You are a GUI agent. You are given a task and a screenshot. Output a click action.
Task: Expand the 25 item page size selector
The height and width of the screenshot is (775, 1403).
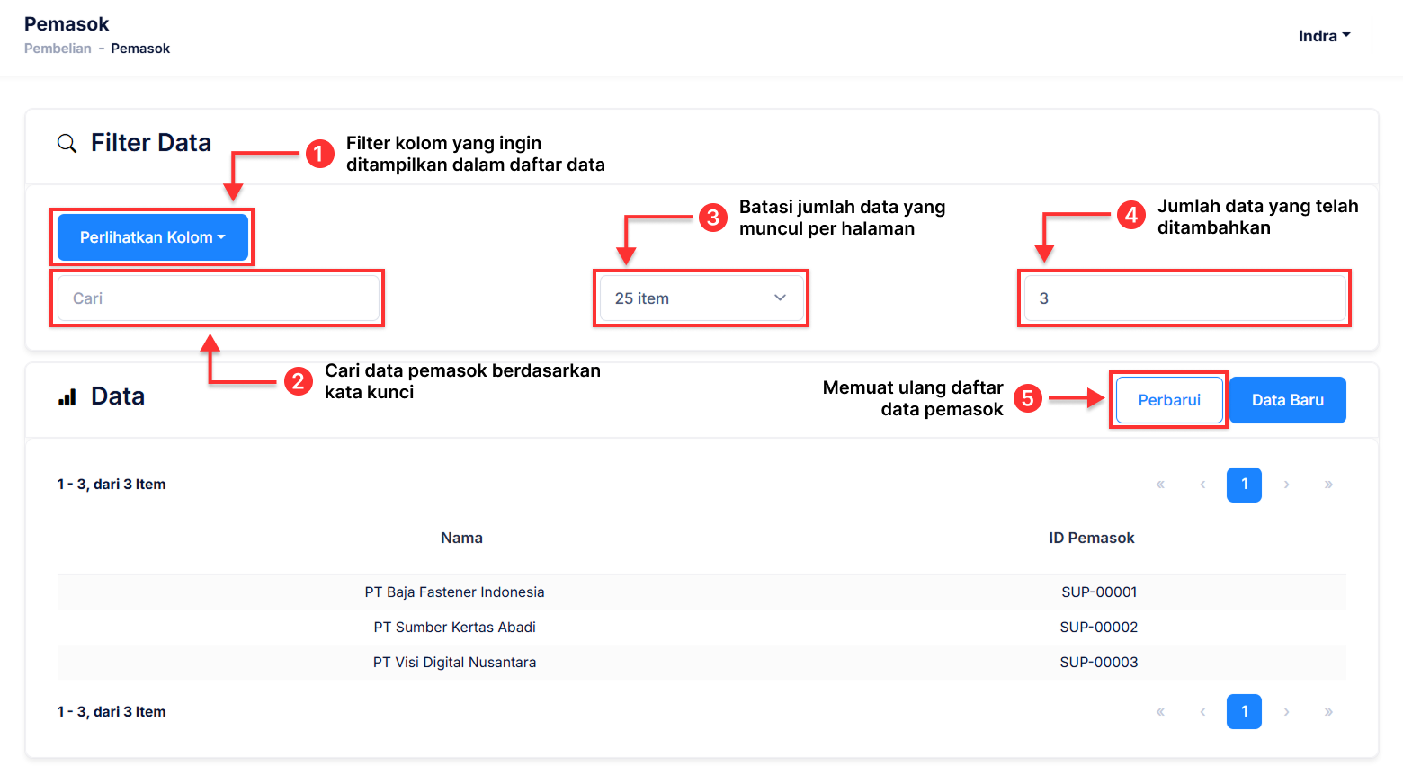tap(701, 298)
